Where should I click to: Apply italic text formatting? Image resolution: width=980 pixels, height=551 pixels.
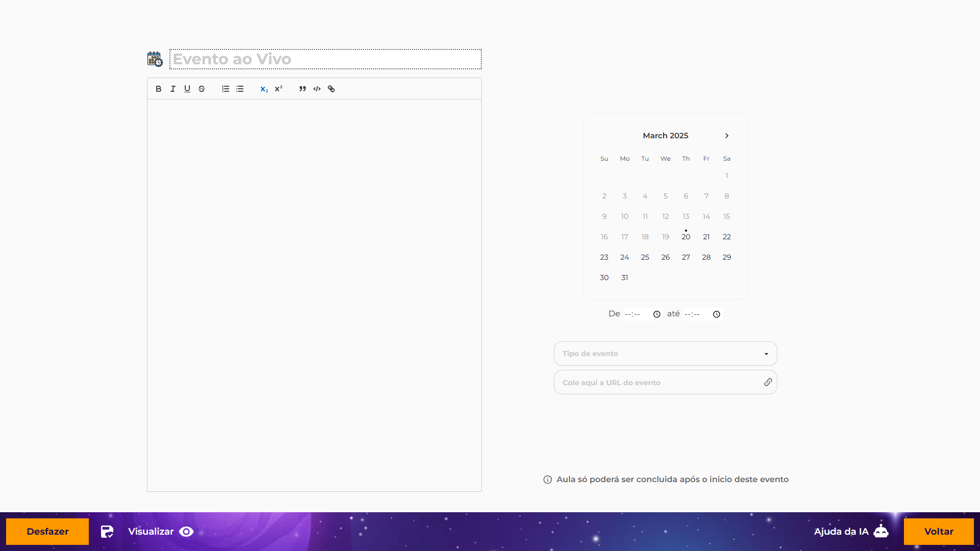pos(173,89)
